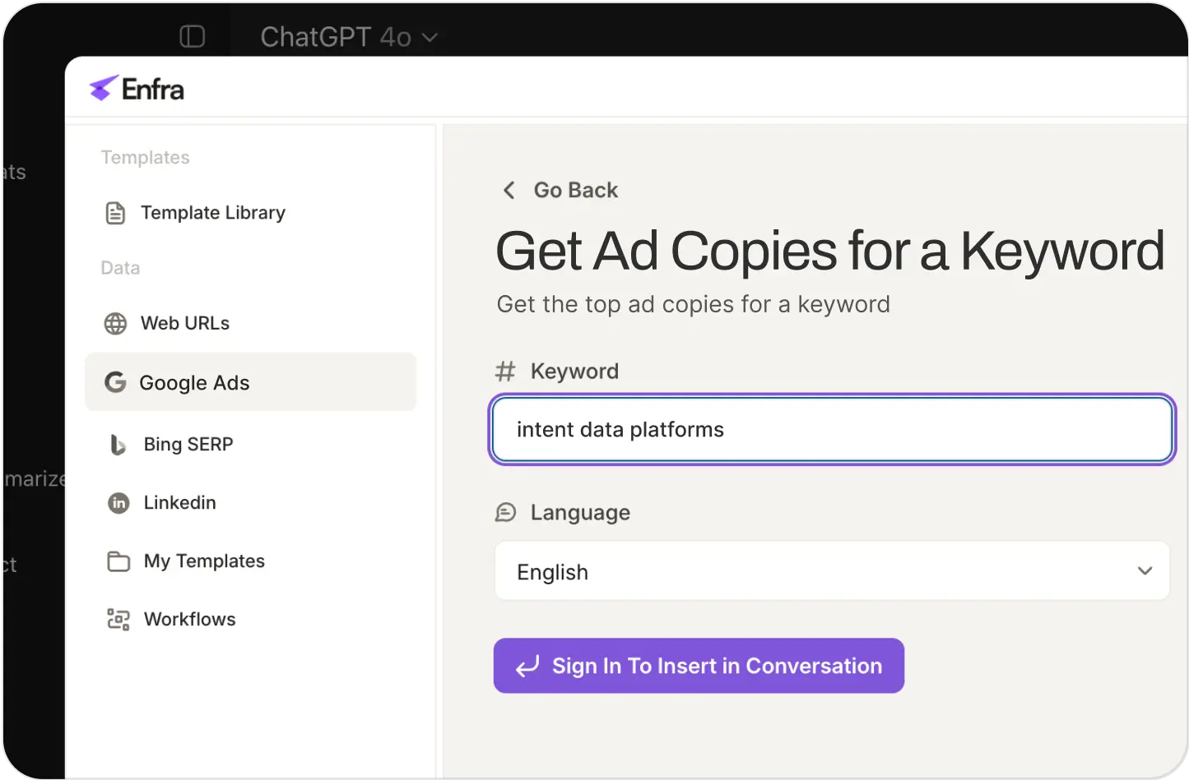Click the LinkedIn logo icon
The height and width of the screenshot is (780, 1189).
pos(118,503)
